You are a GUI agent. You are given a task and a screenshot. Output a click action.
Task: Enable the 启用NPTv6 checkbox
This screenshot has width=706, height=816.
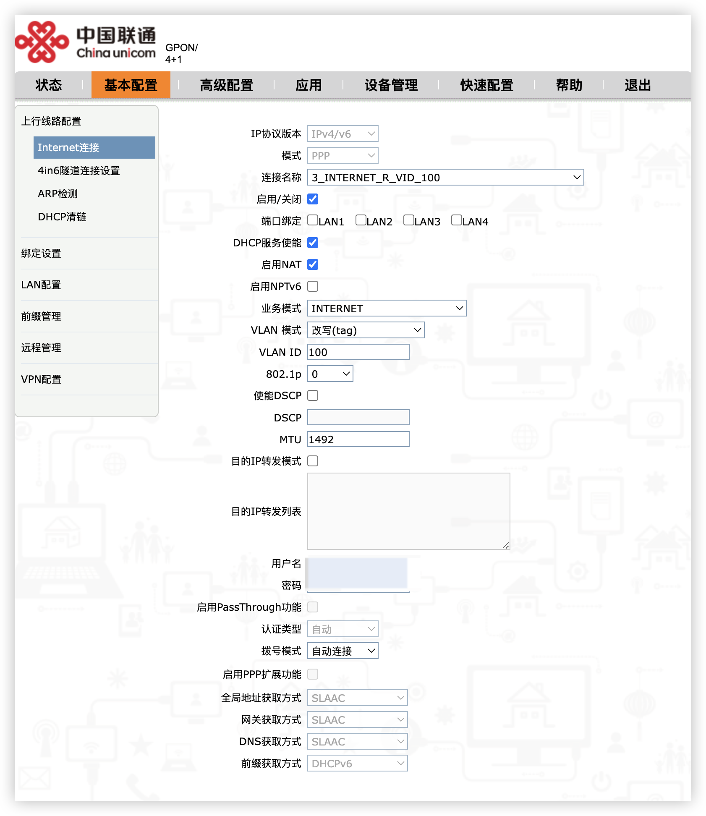coord(313,286)
